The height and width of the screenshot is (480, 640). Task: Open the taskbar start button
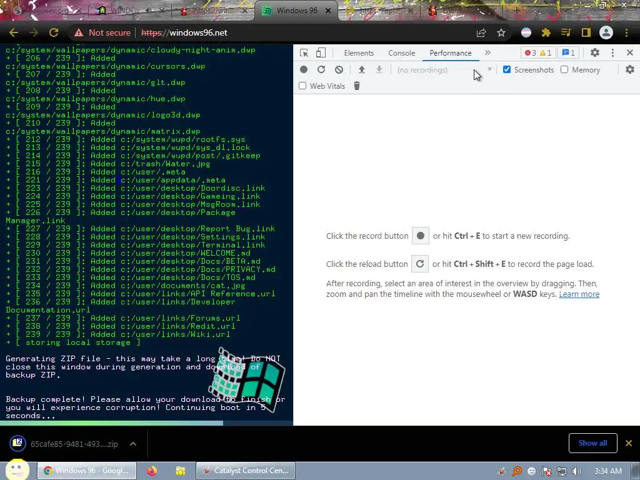click(17, 470)
